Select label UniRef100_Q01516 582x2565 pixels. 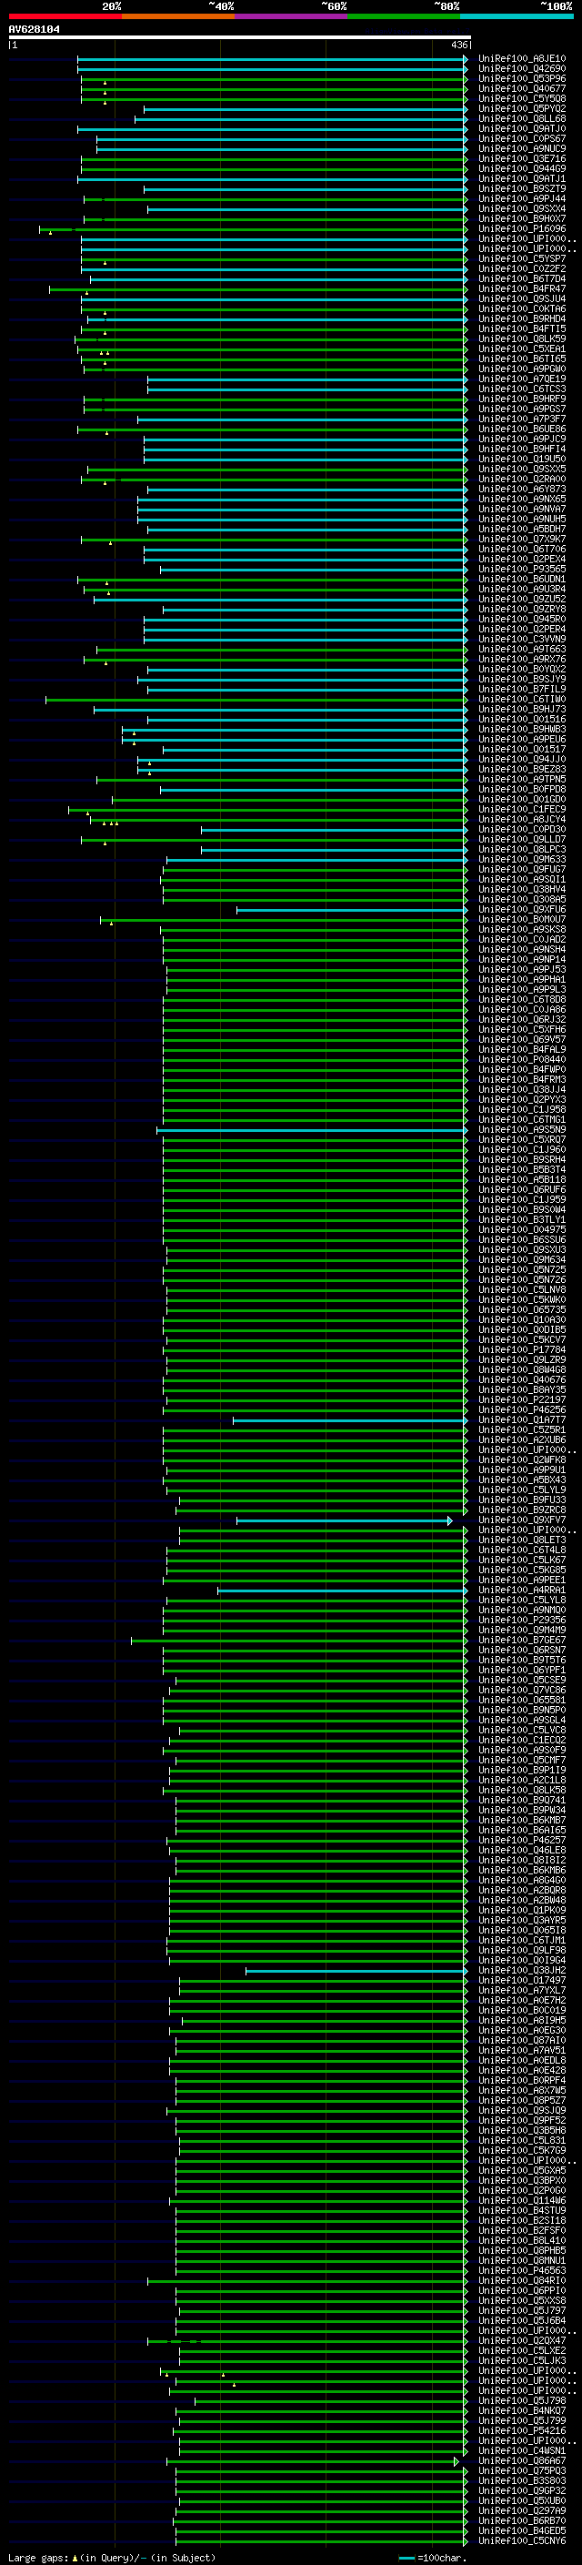(x=522, y=719)
